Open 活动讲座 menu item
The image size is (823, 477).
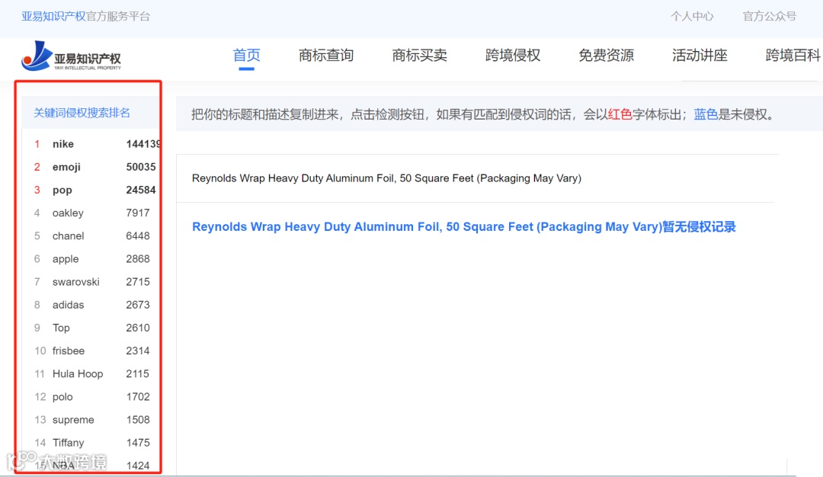pyautogui.click(x=700, y=55)
